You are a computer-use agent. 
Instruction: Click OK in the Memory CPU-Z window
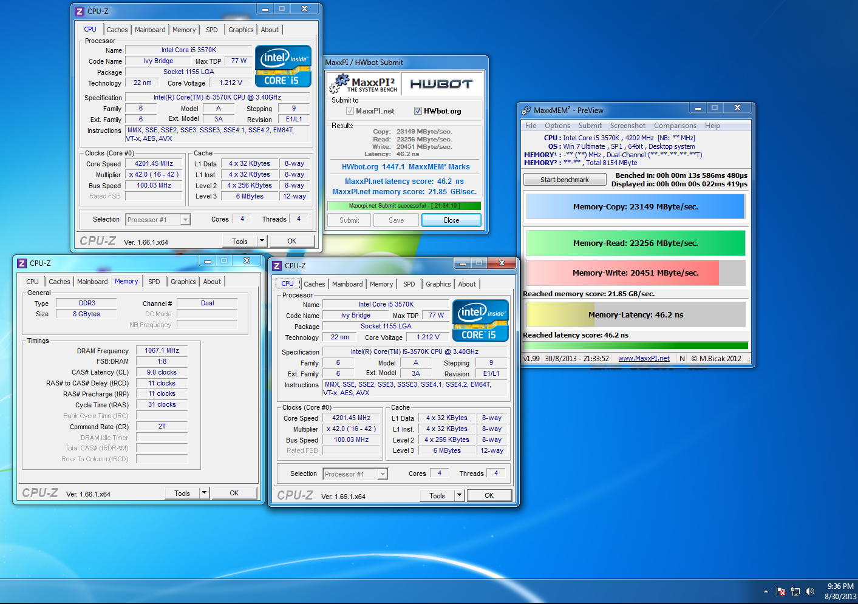click(x=234, y=493)
